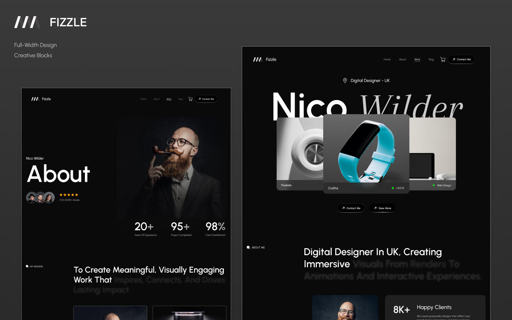The image size is (512, 320).
Task: Open the cart icon on the About page
Action: tap(191, 99)
